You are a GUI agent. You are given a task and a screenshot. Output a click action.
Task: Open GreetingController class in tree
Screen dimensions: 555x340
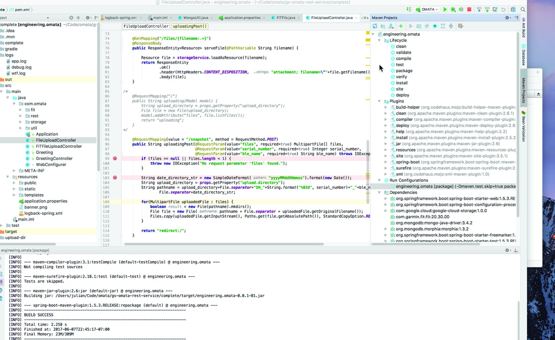(54, 158)
